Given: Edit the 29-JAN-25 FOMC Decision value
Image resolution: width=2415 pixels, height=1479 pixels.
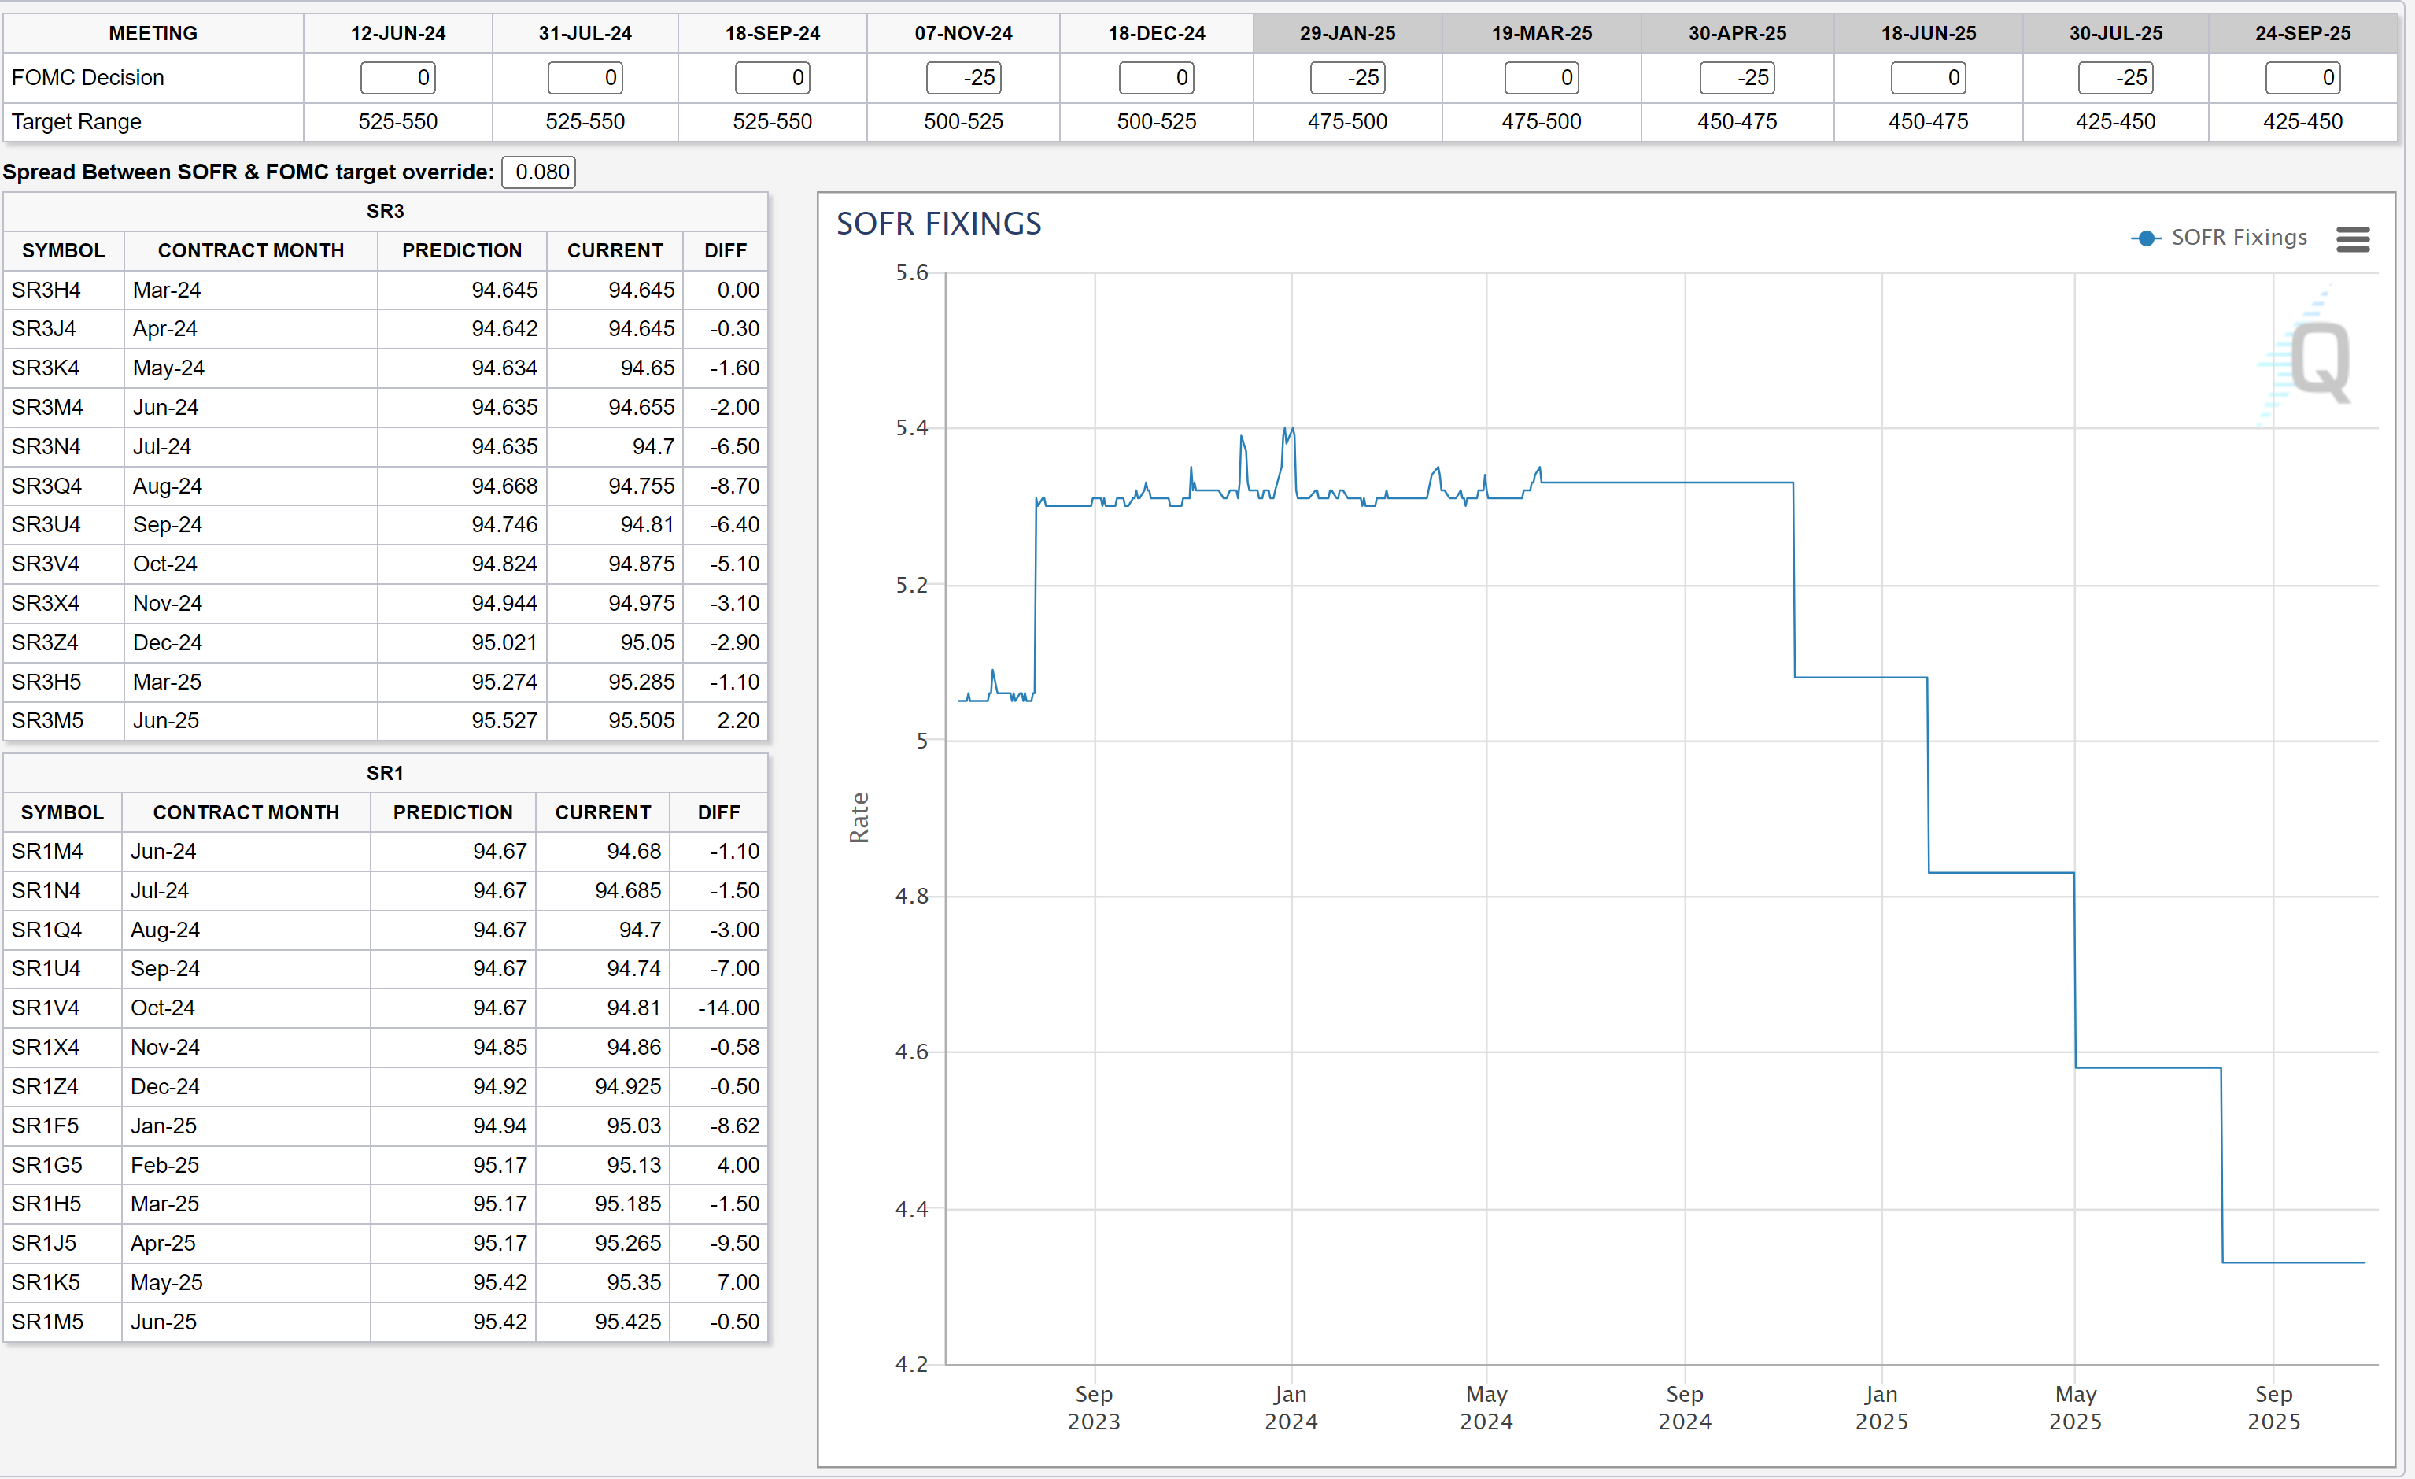Looking at the screenshot, I should (1348, 77).
